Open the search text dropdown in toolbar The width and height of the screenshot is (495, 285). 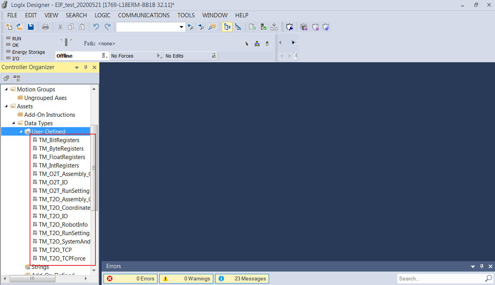[x=182, y=27]
